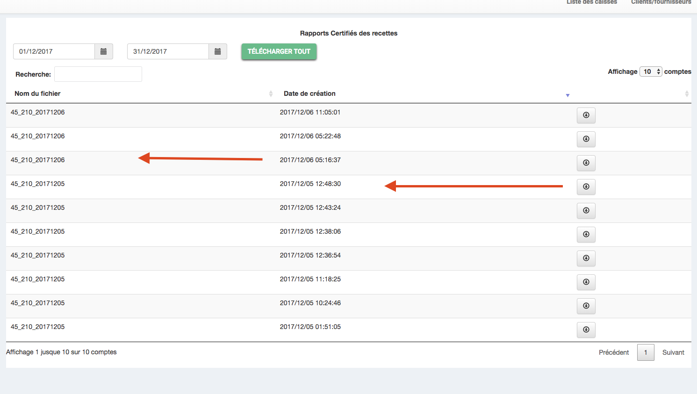Open the Affichage entries count dropdown
The image size is (697, 394).
pyautogui.click(x=651, y=72)
